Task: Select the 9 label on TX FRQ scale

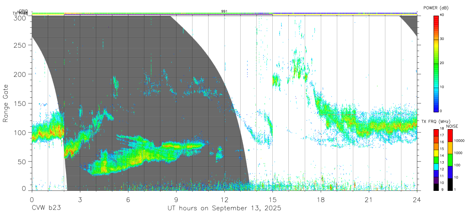Action: (x=442, y=190)
